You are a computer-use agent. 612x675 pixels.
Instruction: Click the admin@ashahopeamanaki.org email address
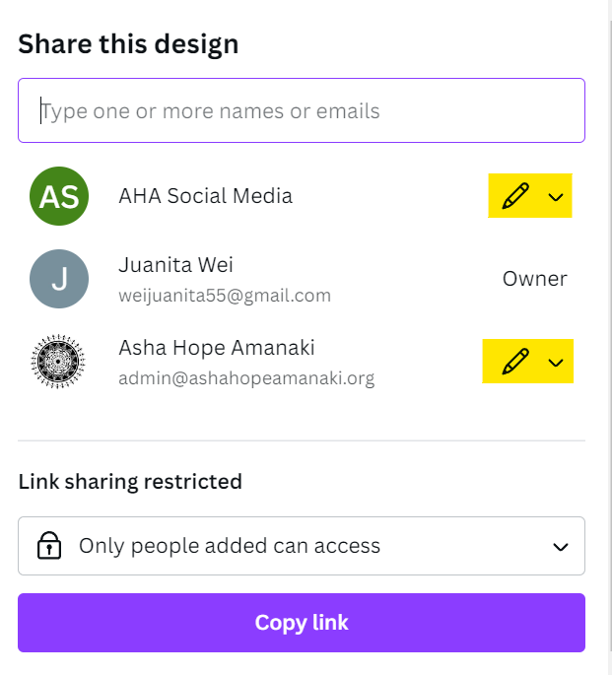[246, 378]
